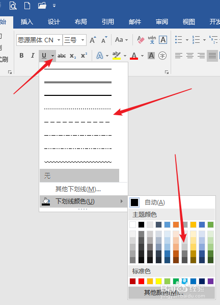Screen dimensions: 220x305
Task: Switch to the 审阅 tab
Action: pyautogui.click(x=162, y=22)
